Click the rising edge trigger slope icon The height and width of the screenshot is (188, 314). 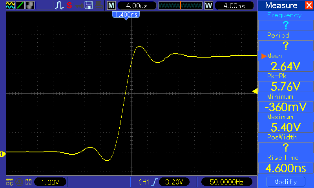tap(155, 182)
